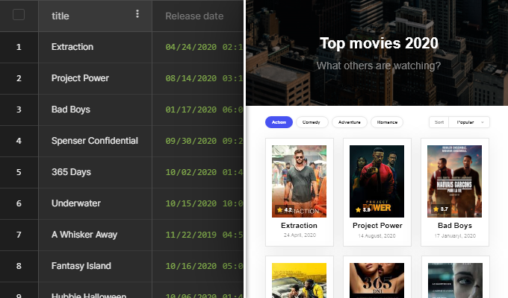This screenshot has width=508, height=298.
Task: Click the Extraction title under its poster
Action: (299, 226)
